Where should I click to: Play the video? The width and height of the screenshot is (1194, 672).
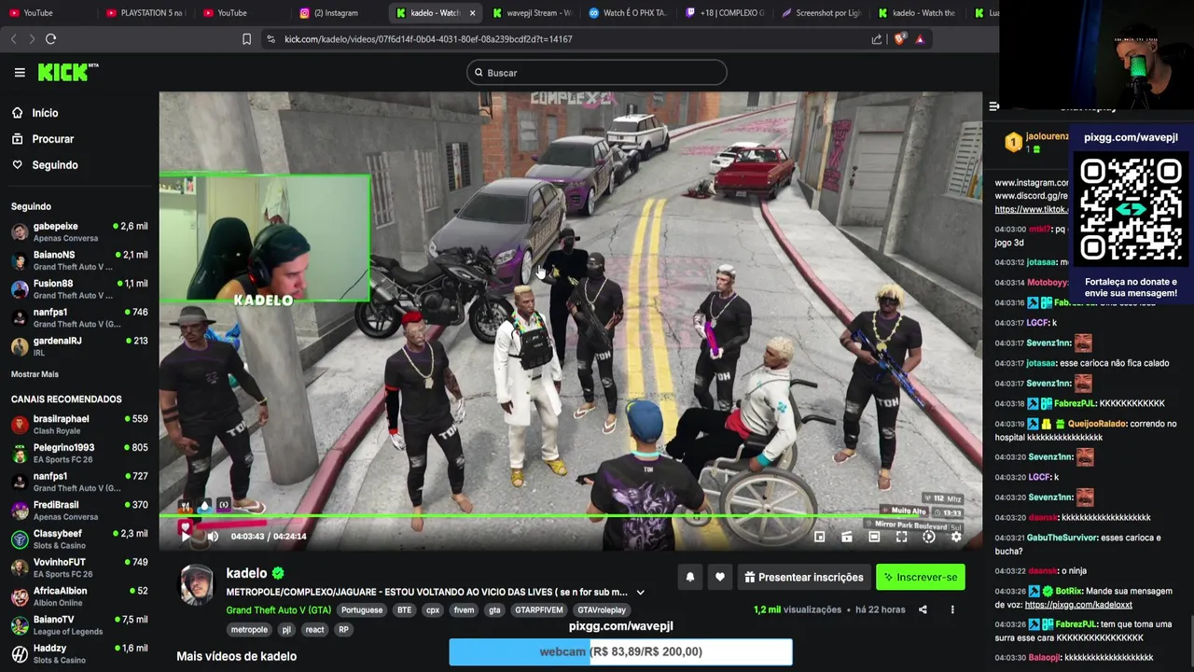click(x=185, y=536)
